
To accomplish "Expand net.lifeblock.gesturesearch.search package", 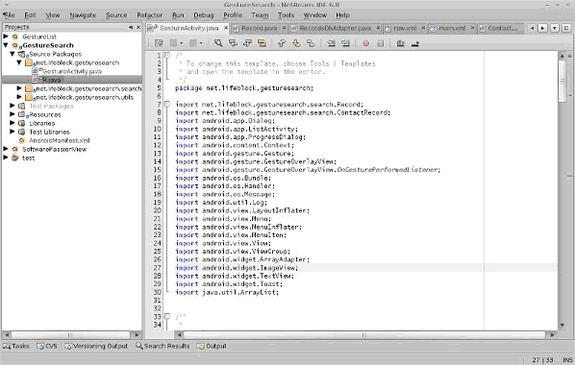I will pos(19,88).
